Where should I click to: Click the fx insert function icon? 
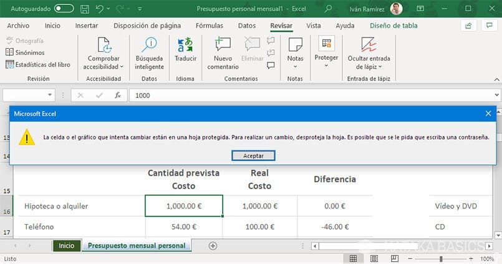[118, 95]
